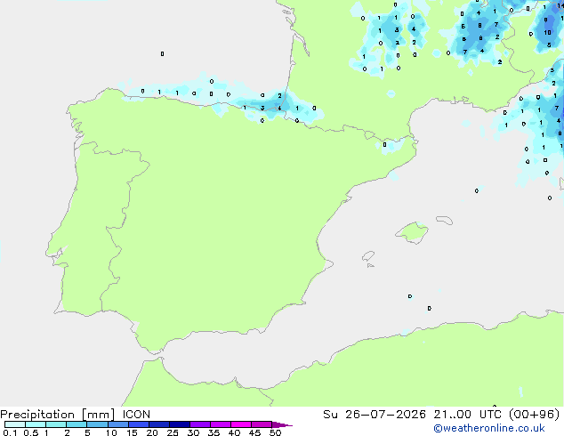Pick the lightest cyan swatch between 0.1 and 0.5

pyautogui.click(x=15, y=424)
